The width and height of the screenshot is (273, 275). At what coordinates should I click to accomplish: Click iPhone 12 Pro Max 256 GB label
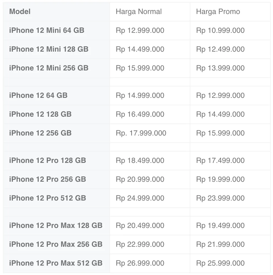(x=56, y=244)
